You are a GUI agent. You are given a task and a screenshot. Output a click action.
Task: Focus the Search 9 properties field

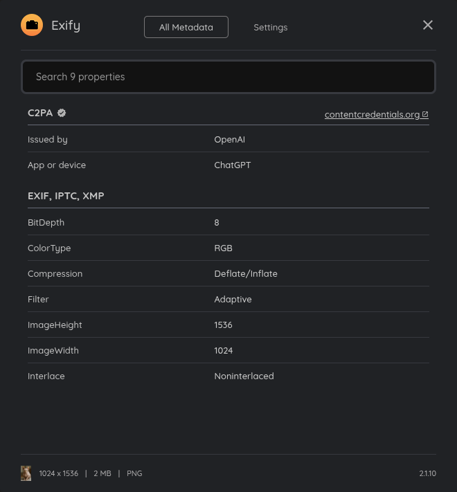click(x=228, y=77)
